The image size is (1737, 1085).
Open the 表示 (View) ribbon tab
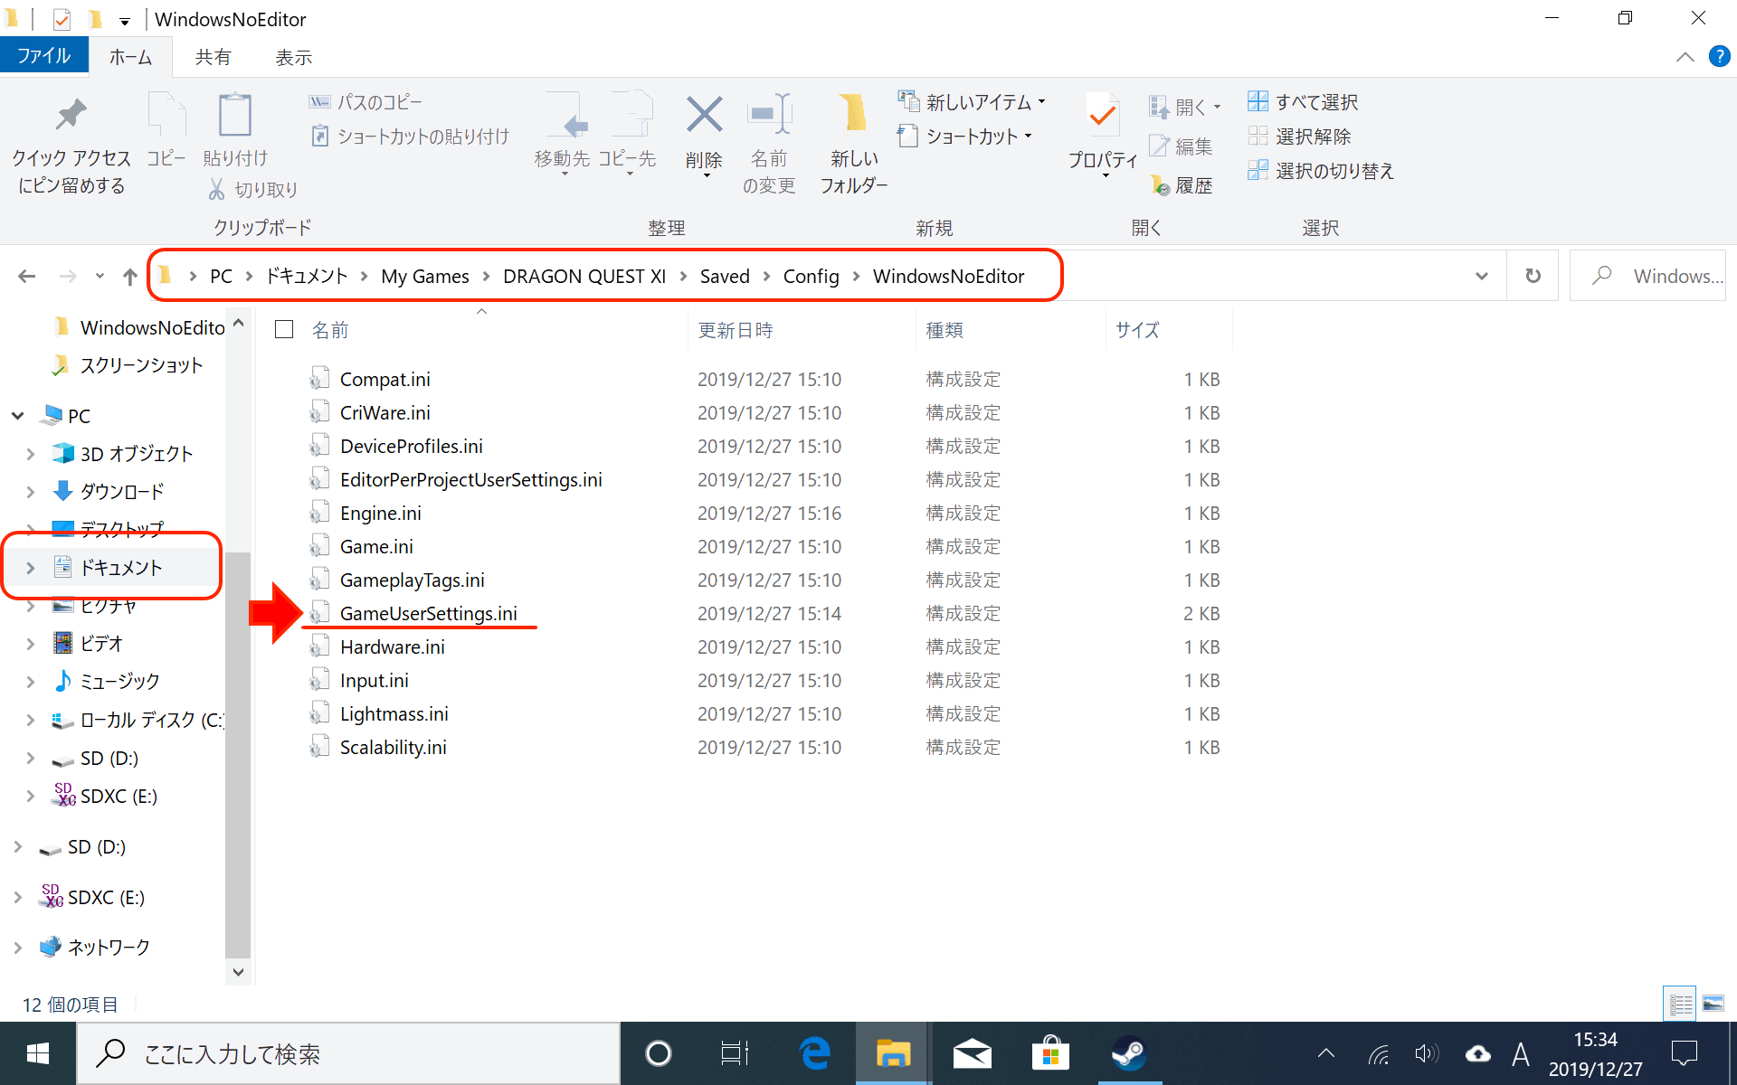293,57
